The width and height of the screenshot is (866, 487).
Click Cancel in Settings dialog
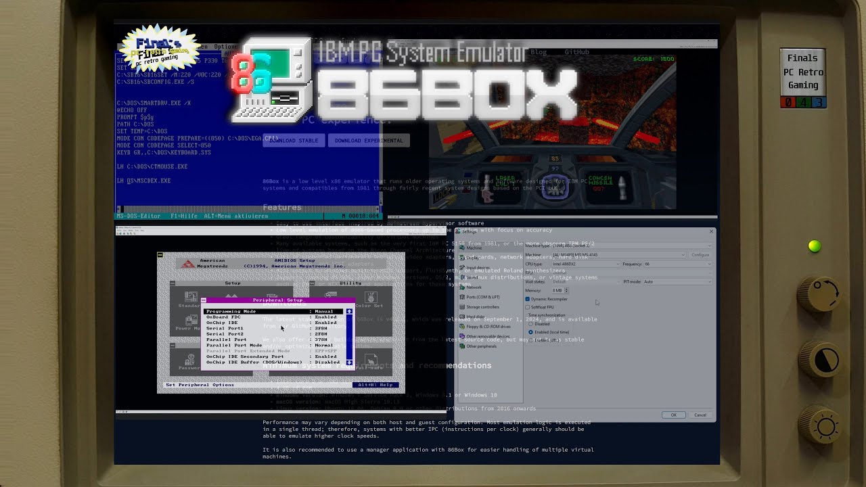700,415
